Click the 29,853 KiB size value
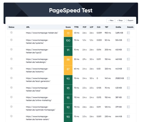 [x=120, y=78]
